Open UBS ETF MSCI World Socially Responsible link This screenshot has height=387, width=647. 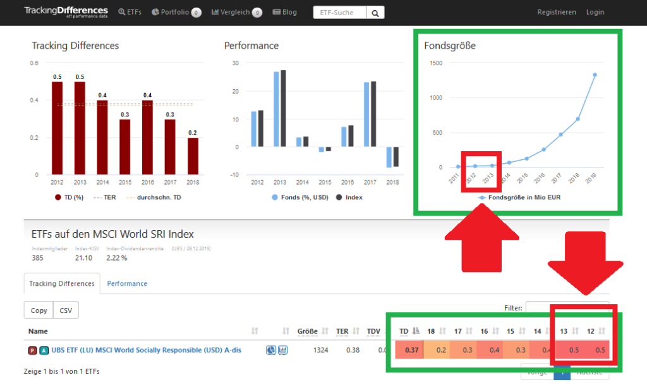tap(146, 350)
